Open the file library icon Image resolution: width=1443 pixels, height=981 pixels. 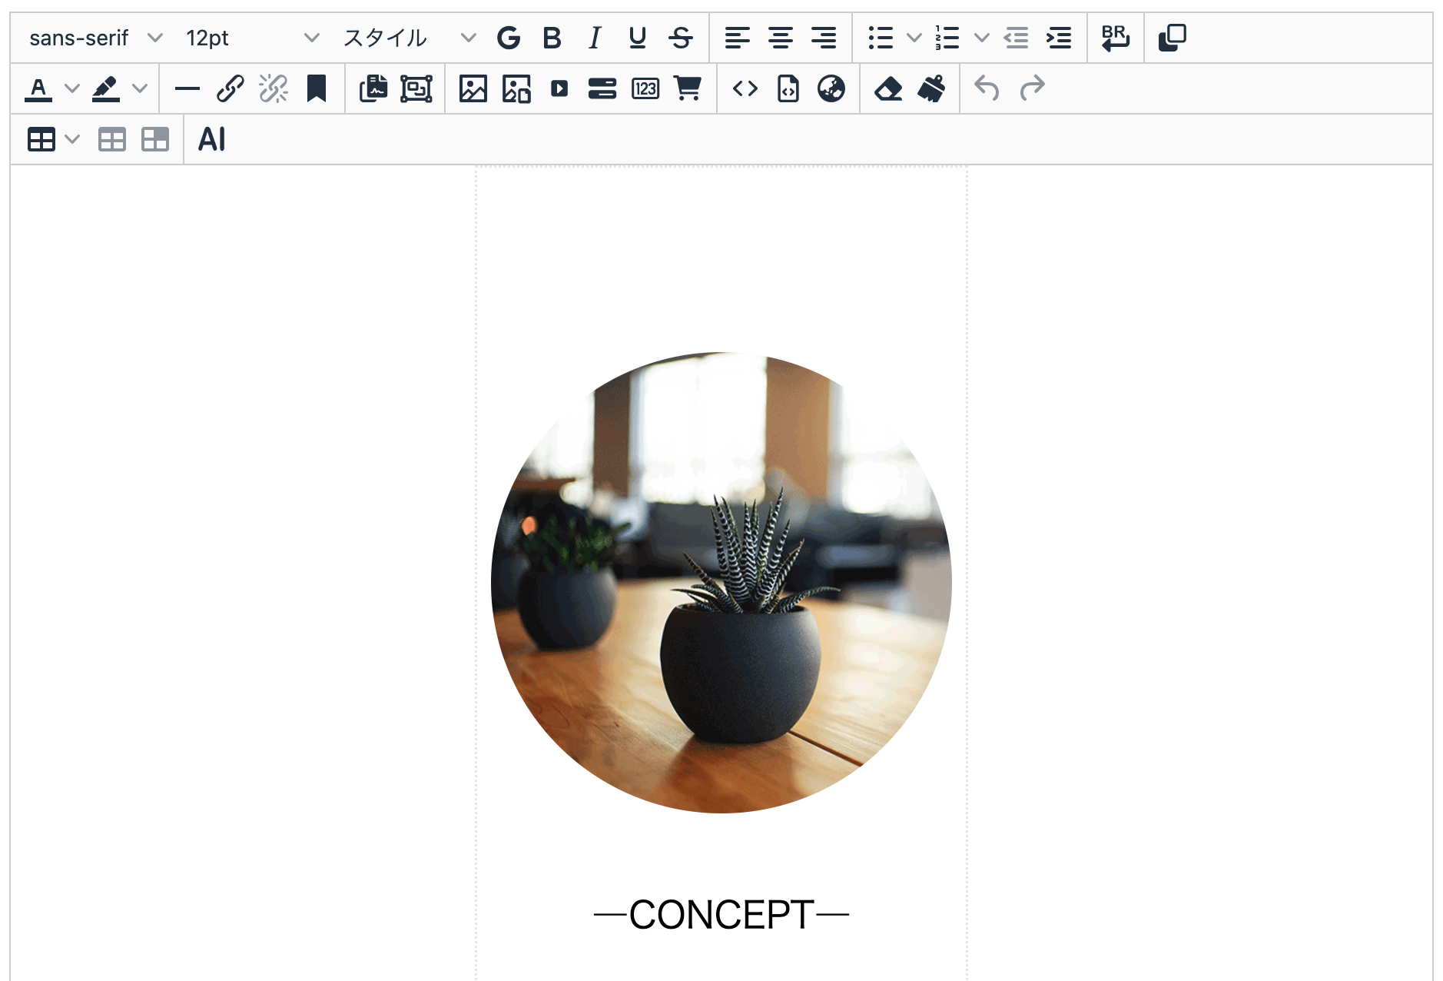click(373, 89)
